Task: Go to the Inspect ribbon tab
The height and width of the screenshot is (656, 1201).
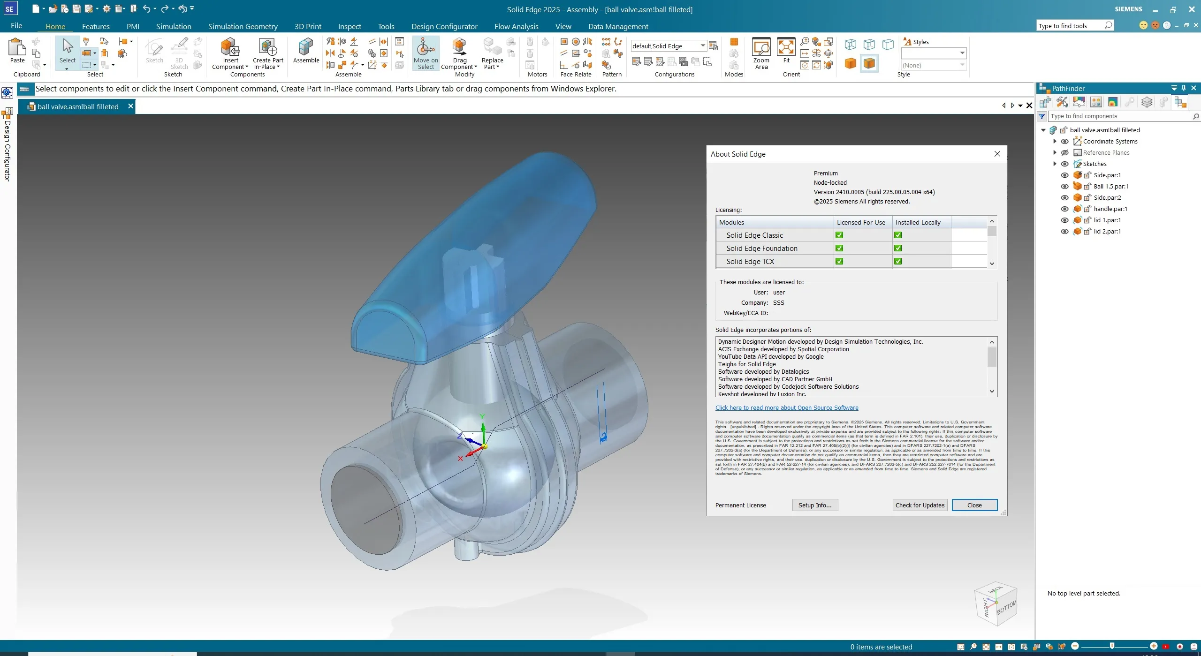Action: coord(350,26)
